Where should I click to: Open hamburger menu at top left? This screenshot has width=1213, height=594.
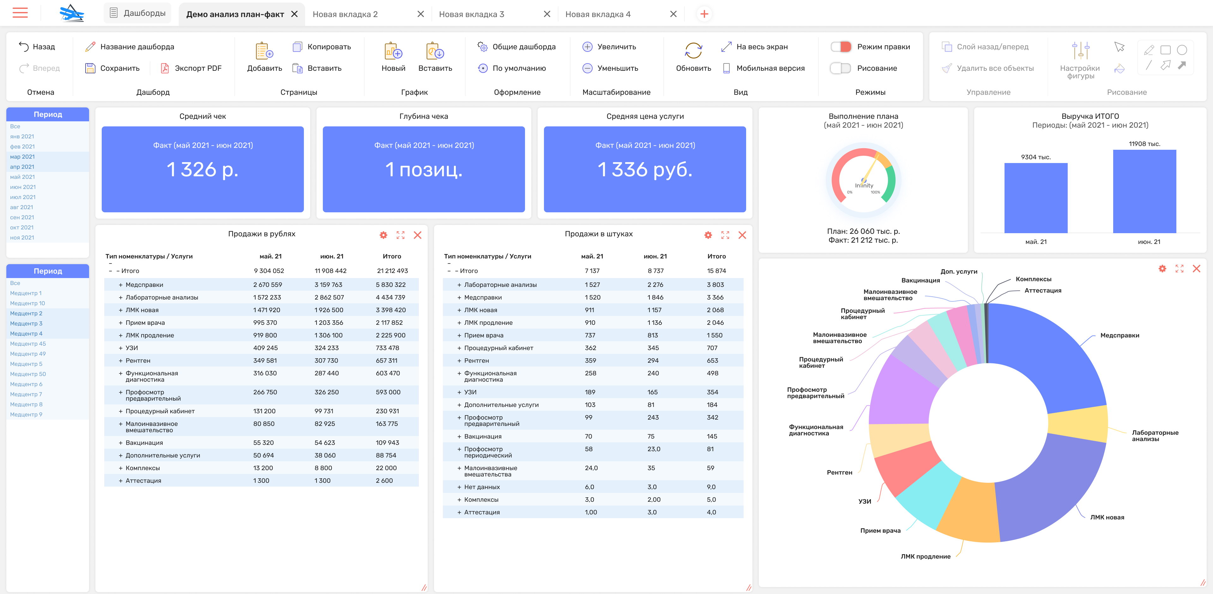pyautogui.click(x=20, y=13)
